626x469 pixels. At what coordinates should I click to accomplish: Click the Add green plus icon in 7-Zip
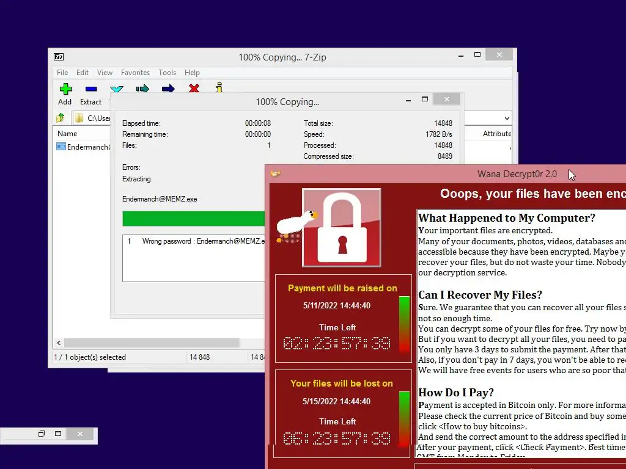pyautogui.click(x=65, y=89)
